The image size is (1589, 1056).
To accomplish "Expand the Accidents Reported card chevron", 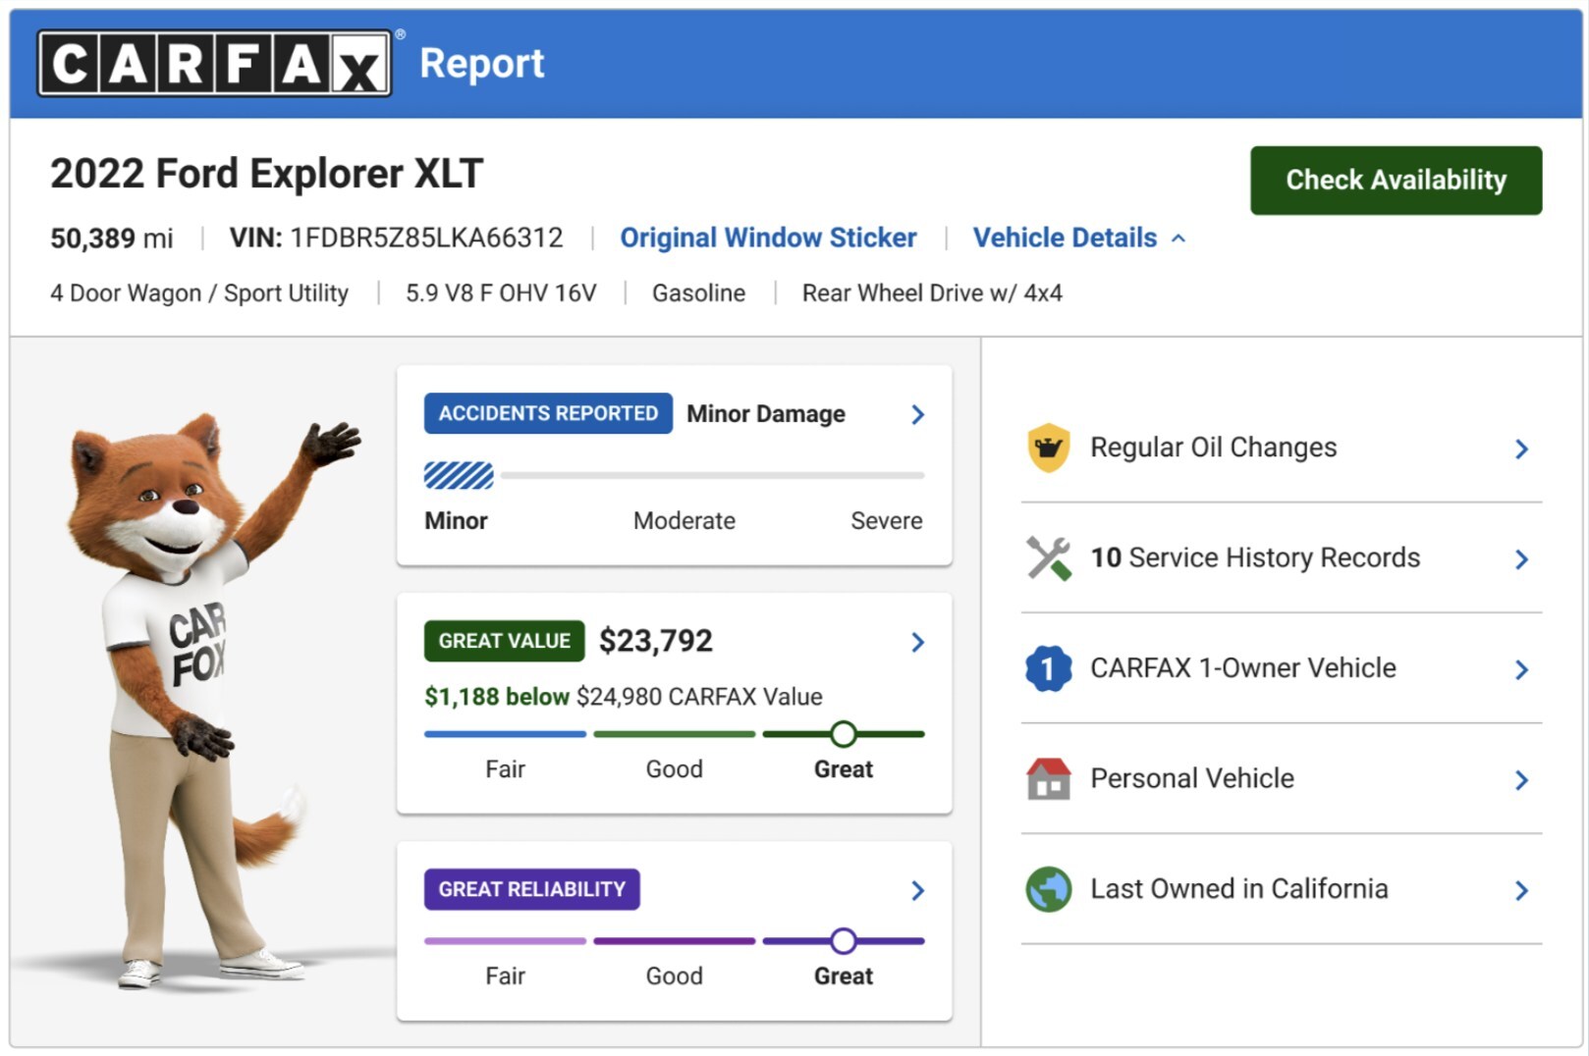I will (917, 415).
